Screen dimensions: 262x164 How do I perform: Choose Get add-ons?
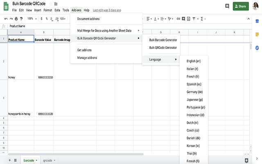[x=106, y=50]
